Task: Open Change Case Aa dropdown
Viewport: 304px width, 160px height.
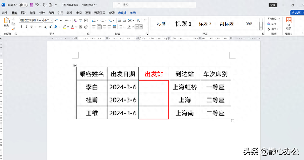Action: point(68,20)
